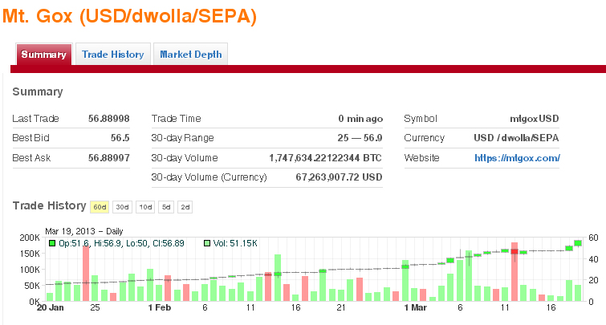Click the Last Trade value 56.88998
The width and height of the screenshot is (606, 325).
108,118
